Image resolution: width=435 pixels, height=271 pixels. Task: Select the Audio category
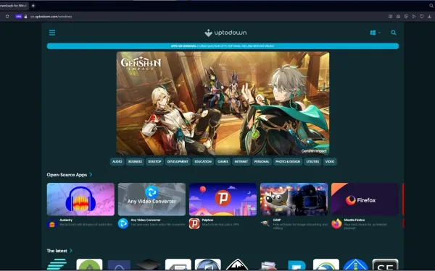117,161
